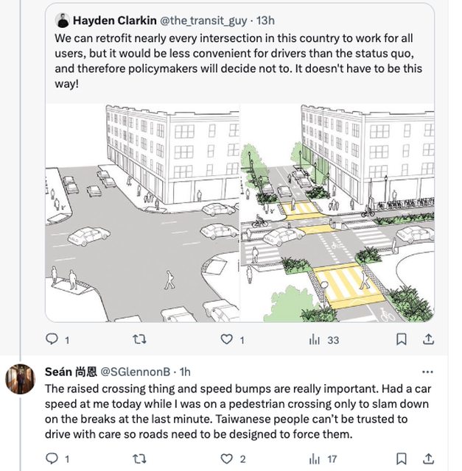Like Hayden Clarkin's intersection post

click(228, 339)
